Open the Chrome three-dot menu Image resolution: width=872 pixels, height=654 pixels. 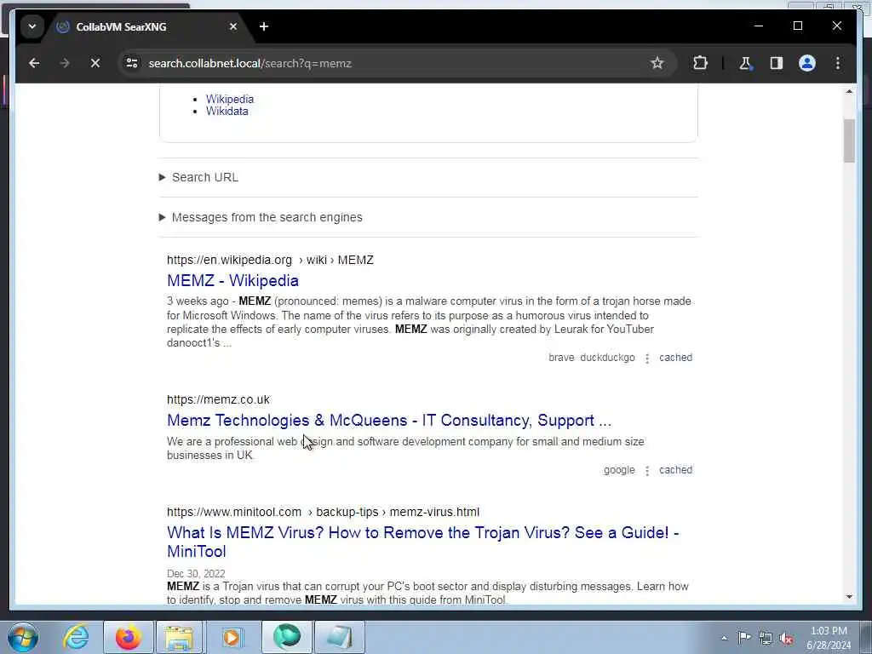coord(838,63)
